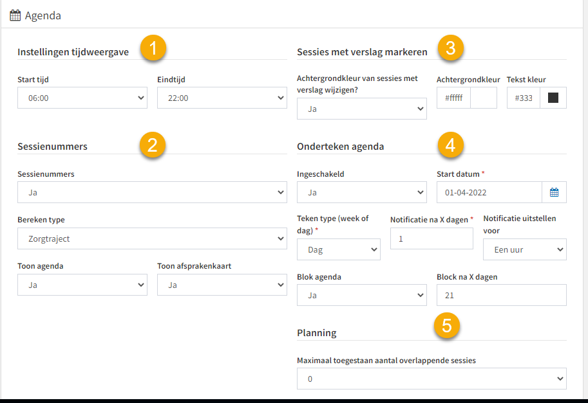Click the orange number 5 marker
This screenshot has height=403, width=588.
tap(446, 325)
